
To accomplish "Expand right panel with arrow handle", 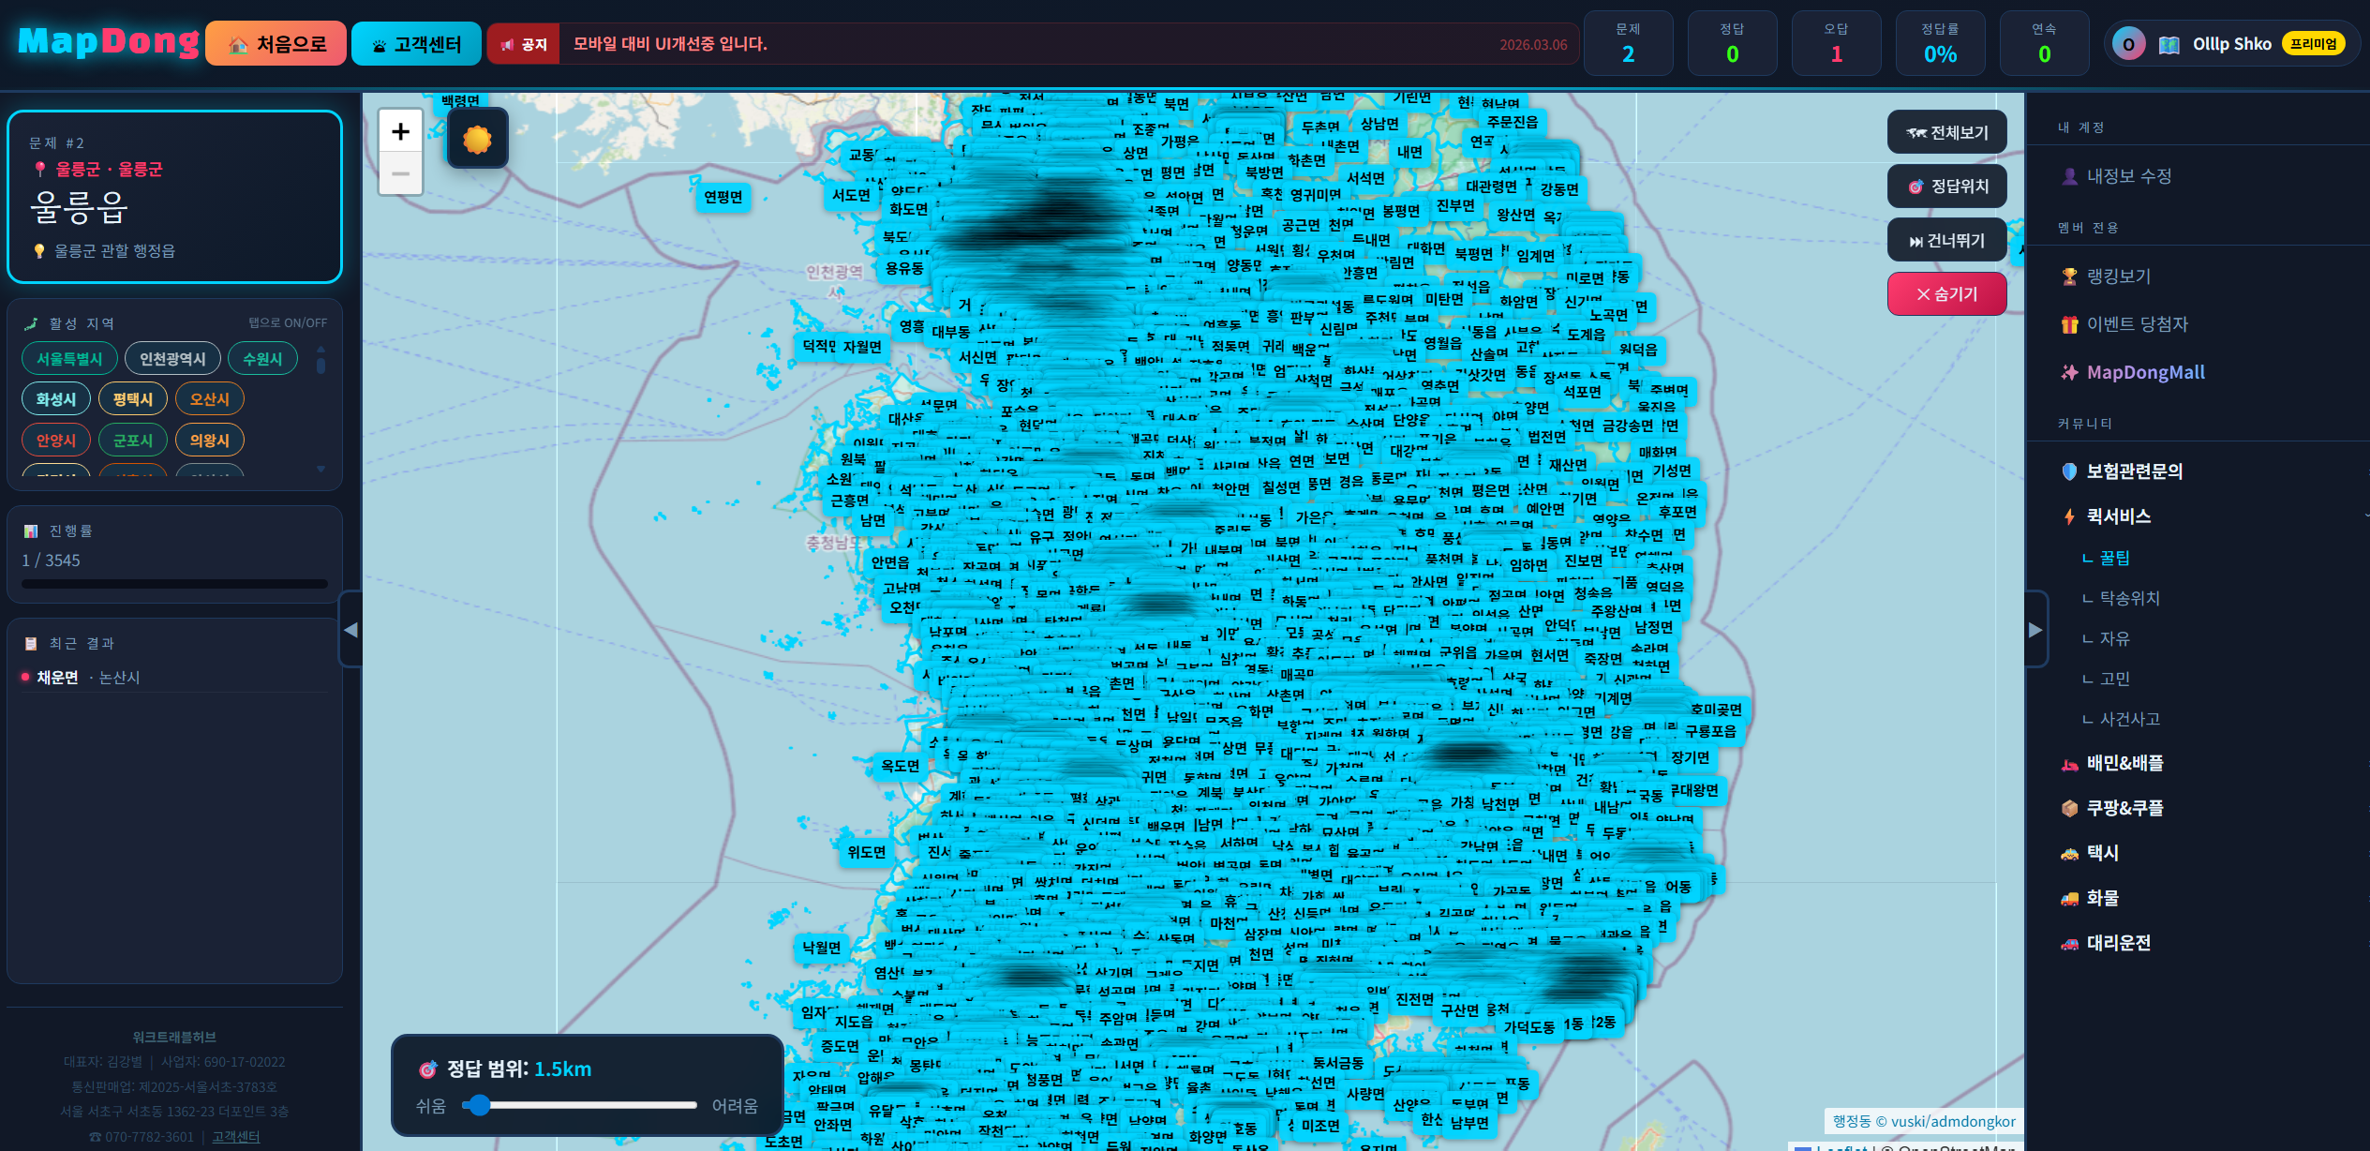I will 2035,630.
